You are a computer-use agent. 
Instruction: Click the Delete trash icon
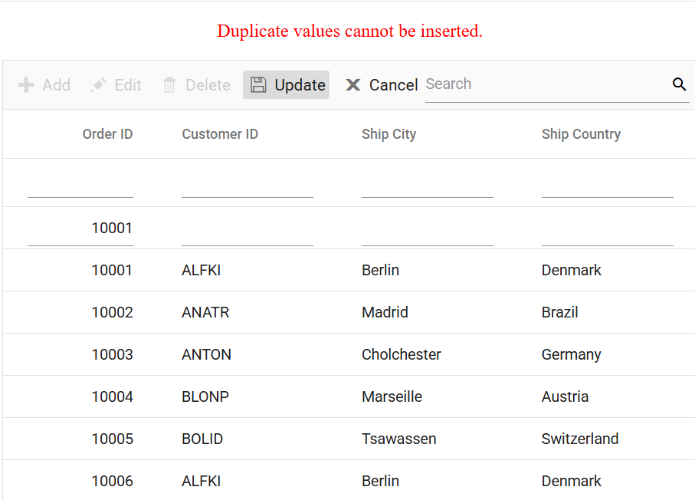click(x=169, y=84)
